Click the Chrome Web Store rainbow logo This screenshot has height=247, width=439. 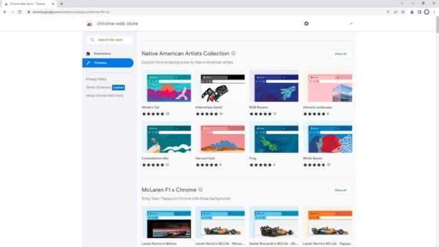(89, 24)
